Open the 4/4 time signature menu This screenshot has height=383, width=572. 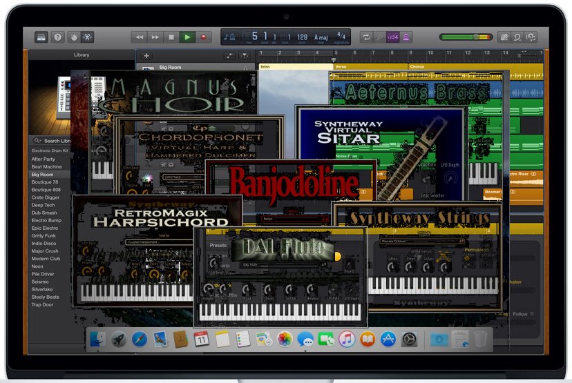point(341,36)
